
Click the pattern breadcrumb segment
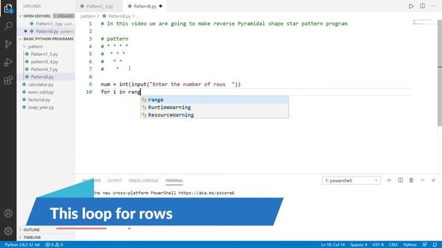coord(88,16)
